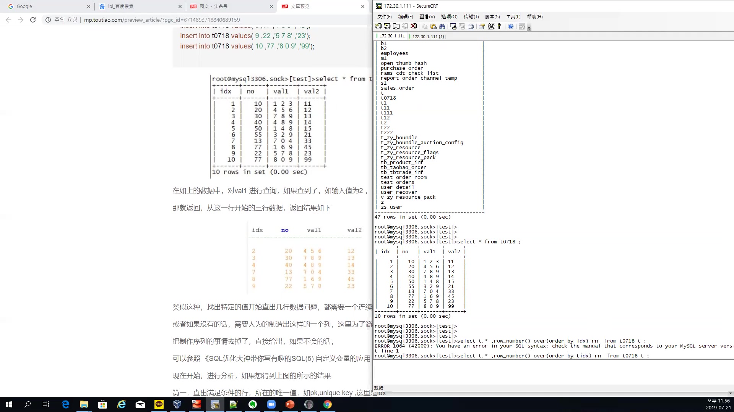The width and height of the screenshot is (734, 412).
Task: Click the Quick Connect lightning icon
Action: [x=387, y=26]
